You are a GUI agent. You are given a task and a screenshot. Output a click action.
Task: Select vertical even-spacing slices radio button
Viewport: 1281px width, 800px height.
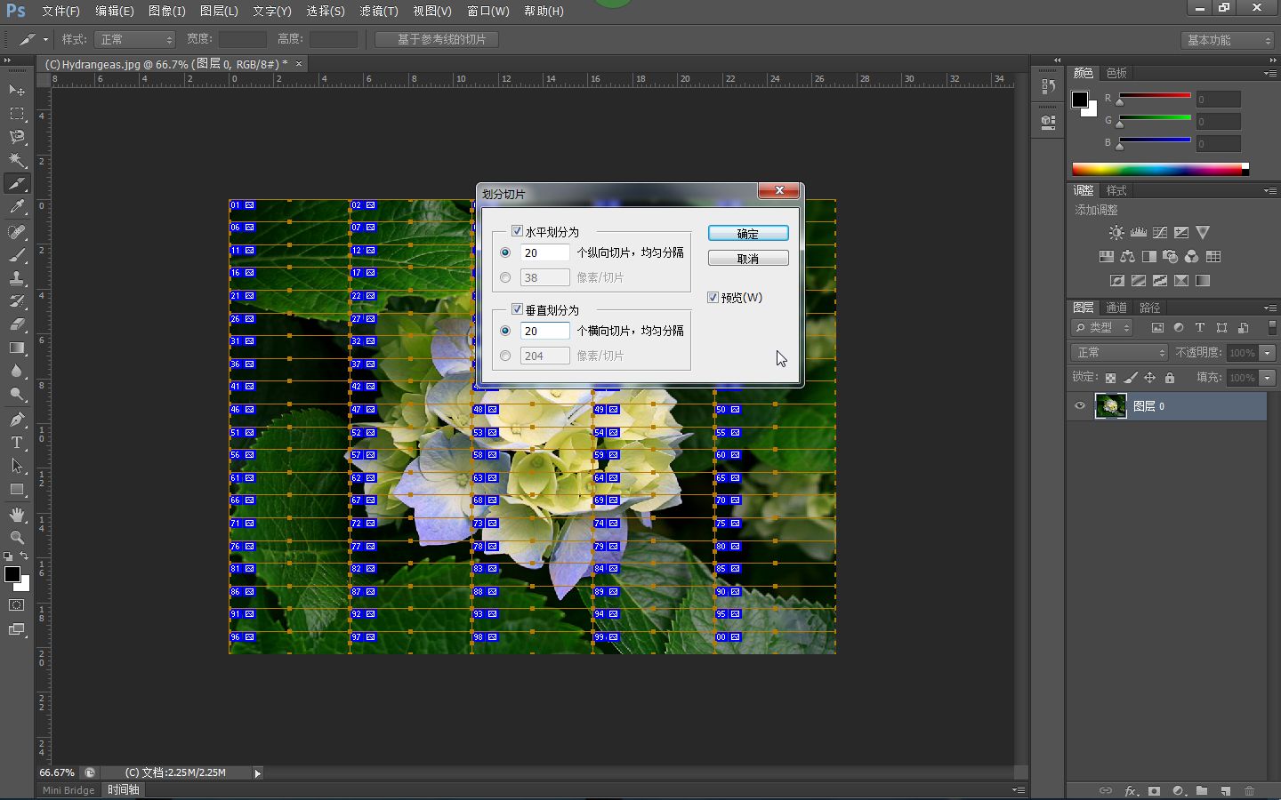point(505,331)
